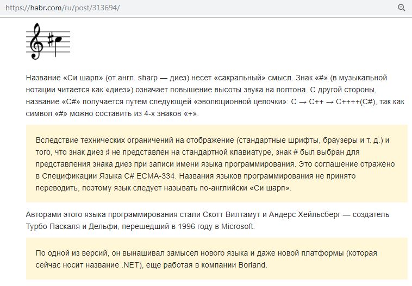Click the text C++++(C#) in the paragraph

point(356,102)
